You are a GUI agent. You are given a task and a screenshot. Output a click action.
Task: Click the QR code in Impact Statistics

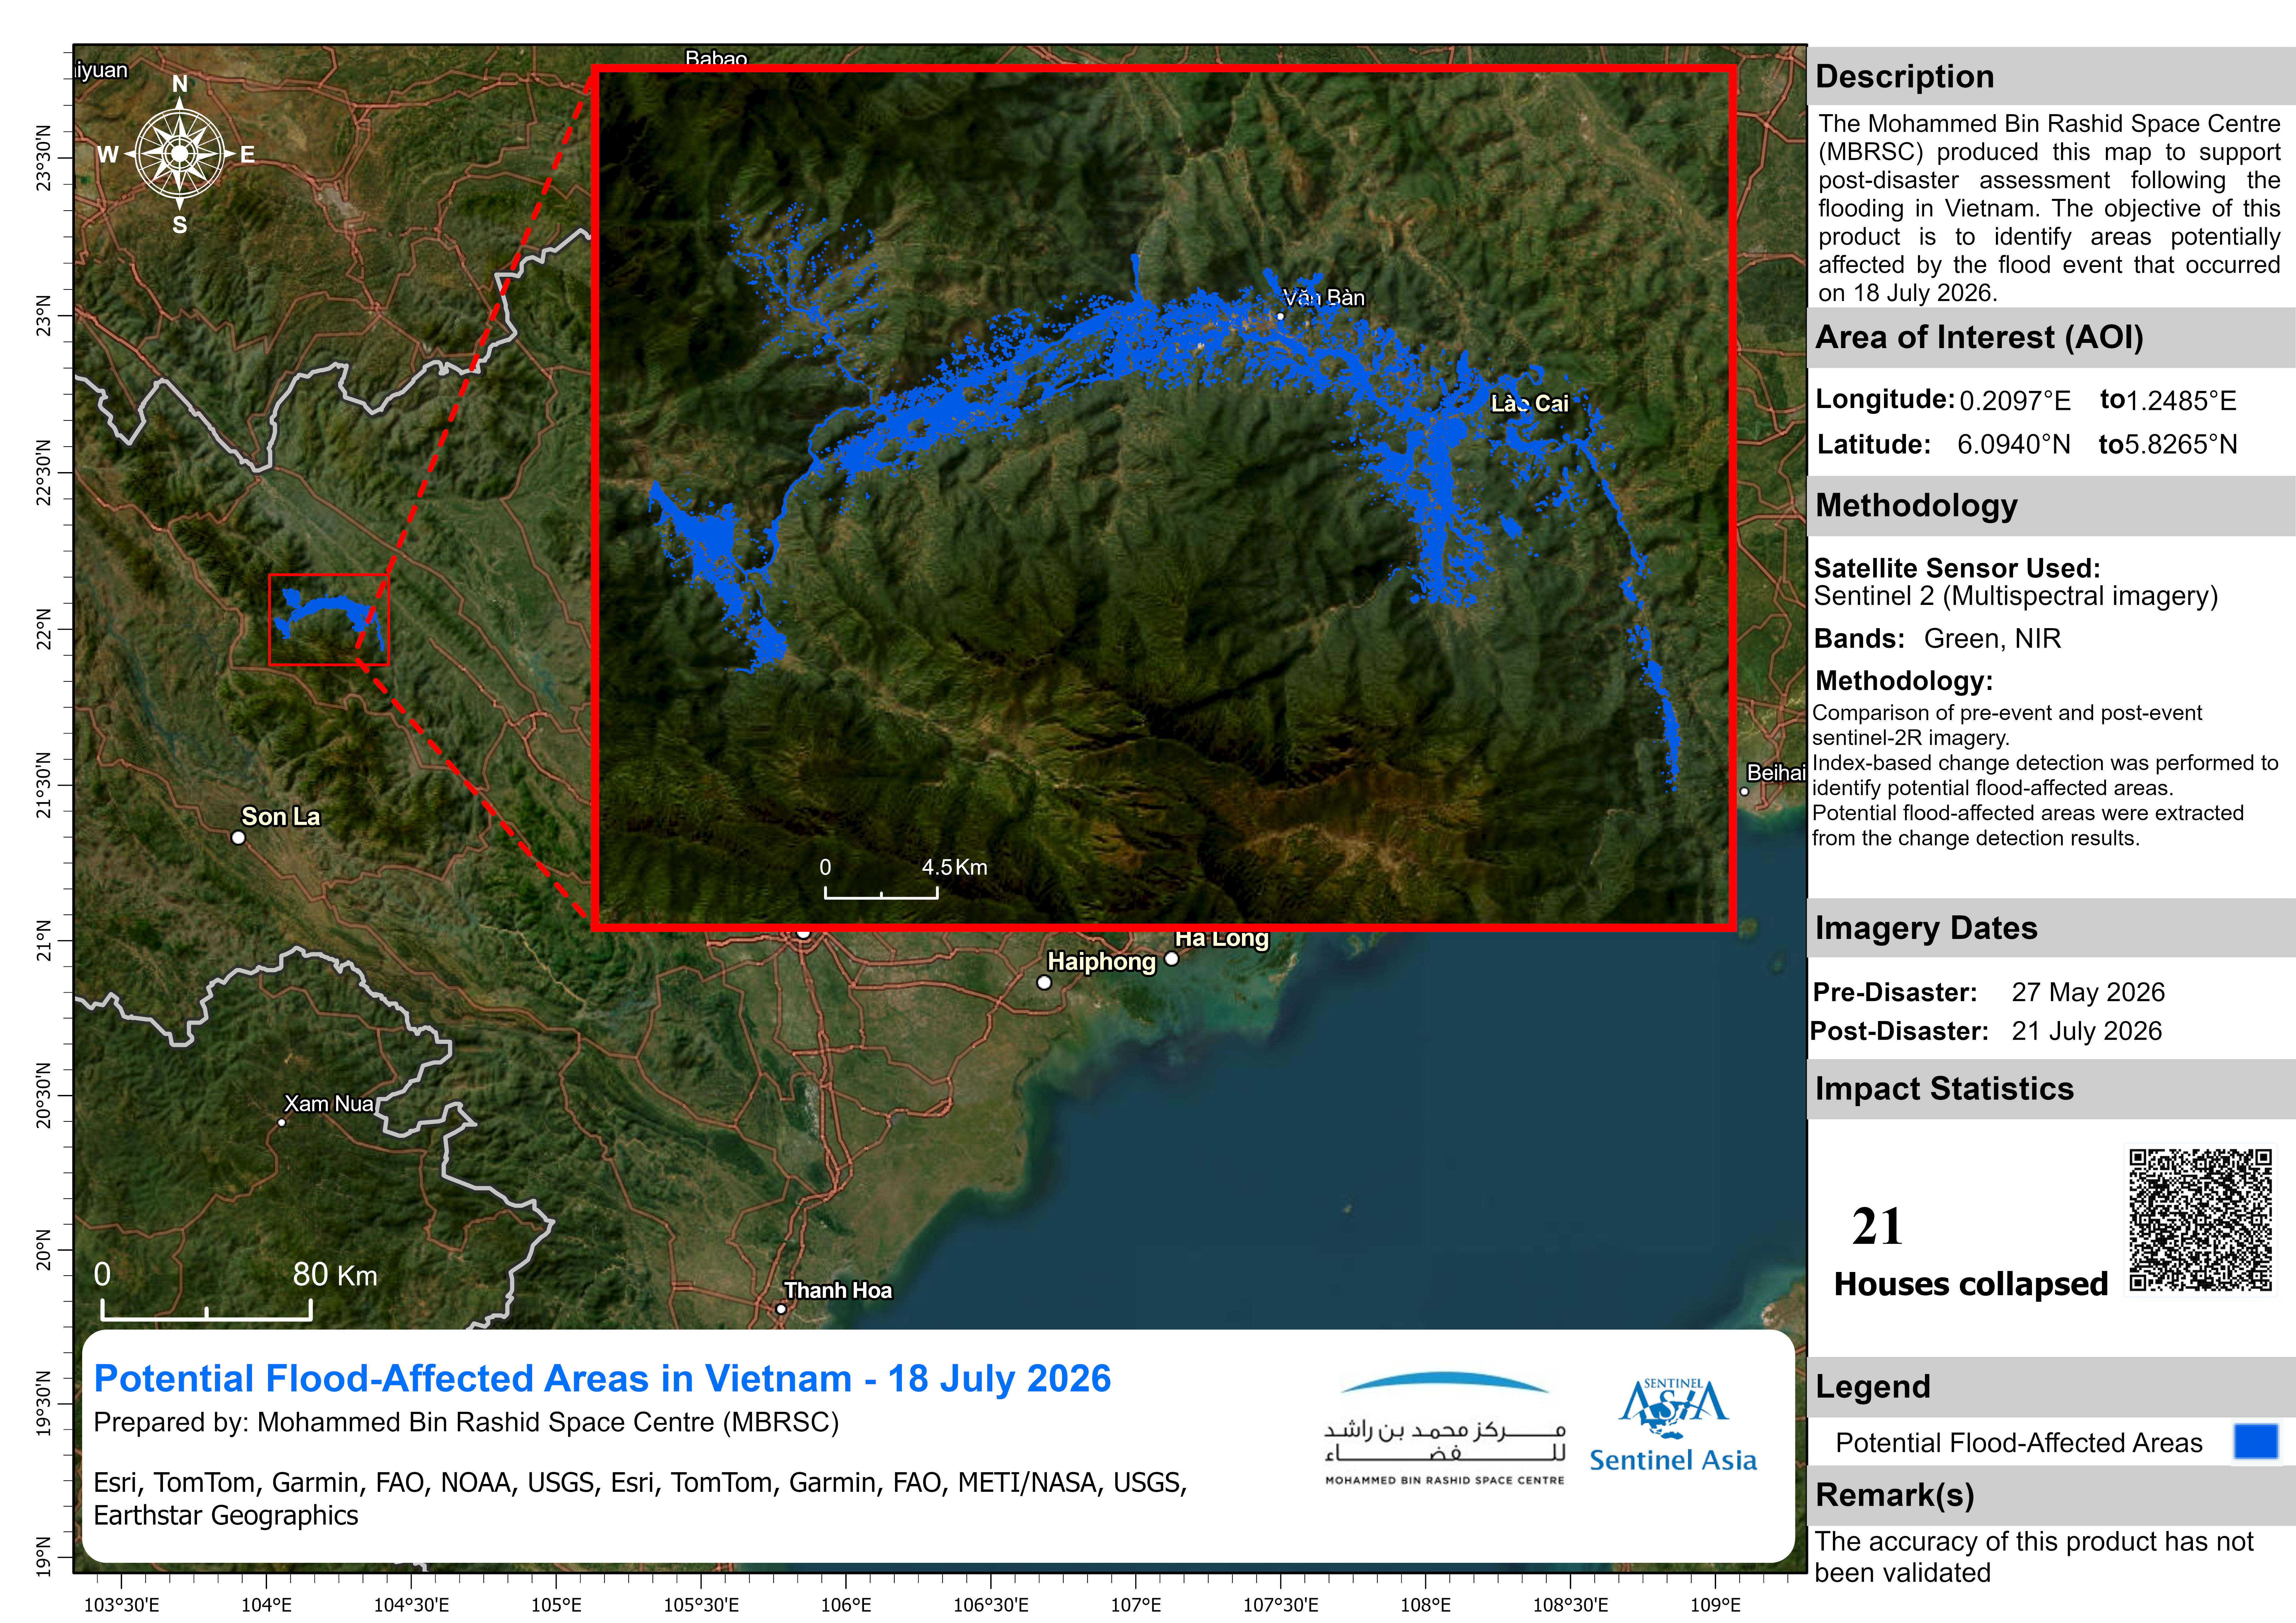(x=2200, y=1220)
